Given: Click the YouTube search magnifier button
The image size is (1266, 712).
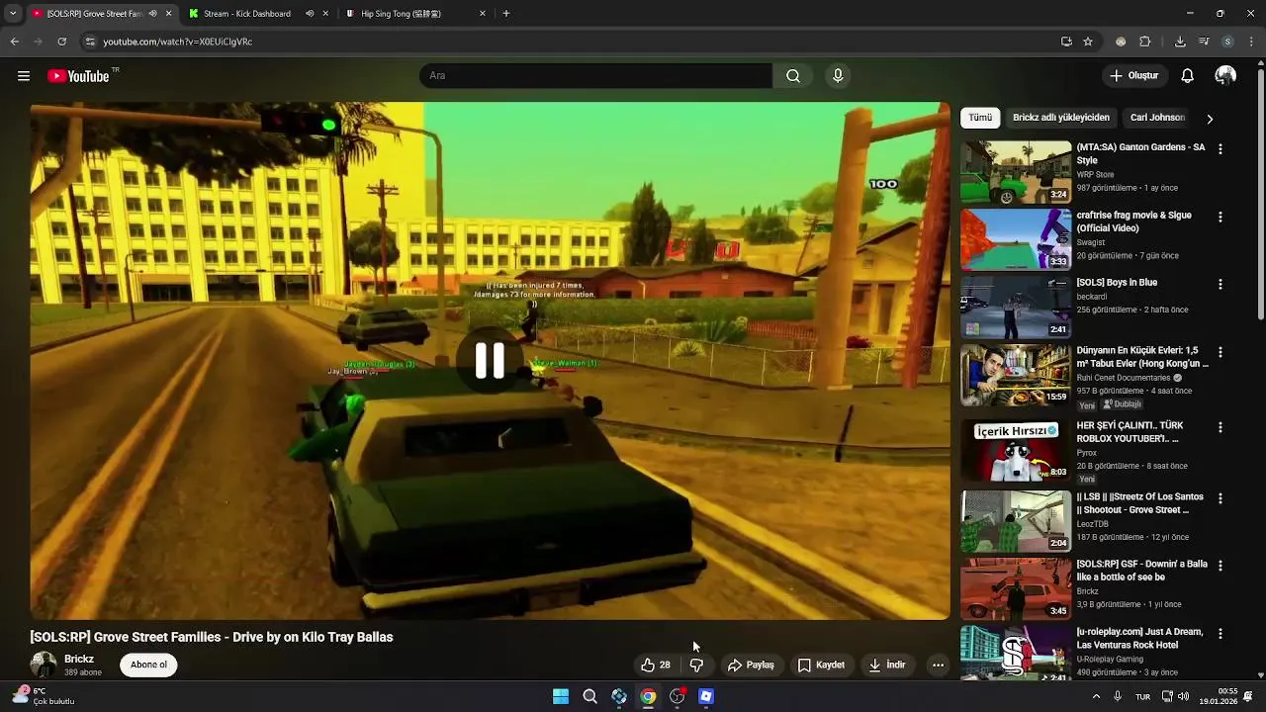Looking at the screenshot, I should coord(793,76).
